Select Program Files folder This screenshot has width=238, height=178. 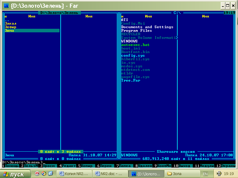pyautogui.click(x=137, y=31)
